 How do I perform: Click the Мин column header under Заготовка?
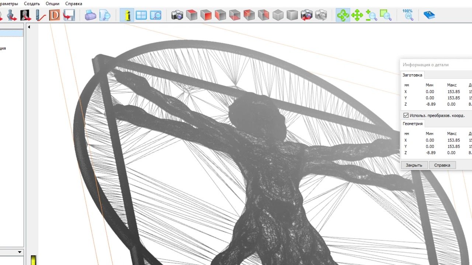[x=429, y=85]
